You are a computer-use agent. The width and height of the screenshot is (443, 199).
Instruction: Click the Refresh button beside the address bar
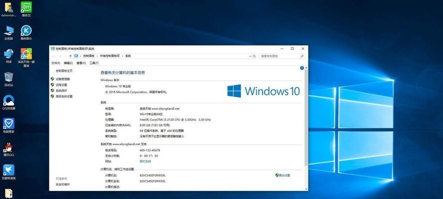254,56
